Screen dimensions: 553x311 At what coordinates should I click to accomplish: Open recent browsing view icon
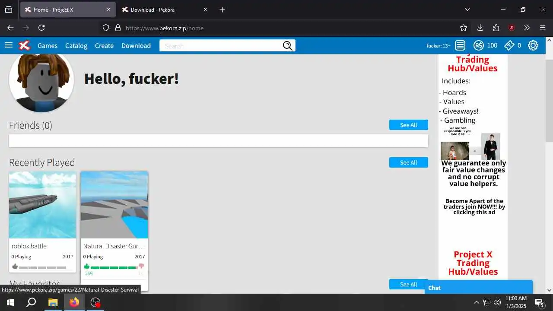coord(9,10)
